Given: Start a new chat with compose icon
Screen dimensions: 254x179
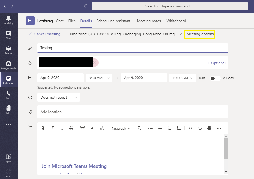Looking at the screenshot, I should click(85, 6).
